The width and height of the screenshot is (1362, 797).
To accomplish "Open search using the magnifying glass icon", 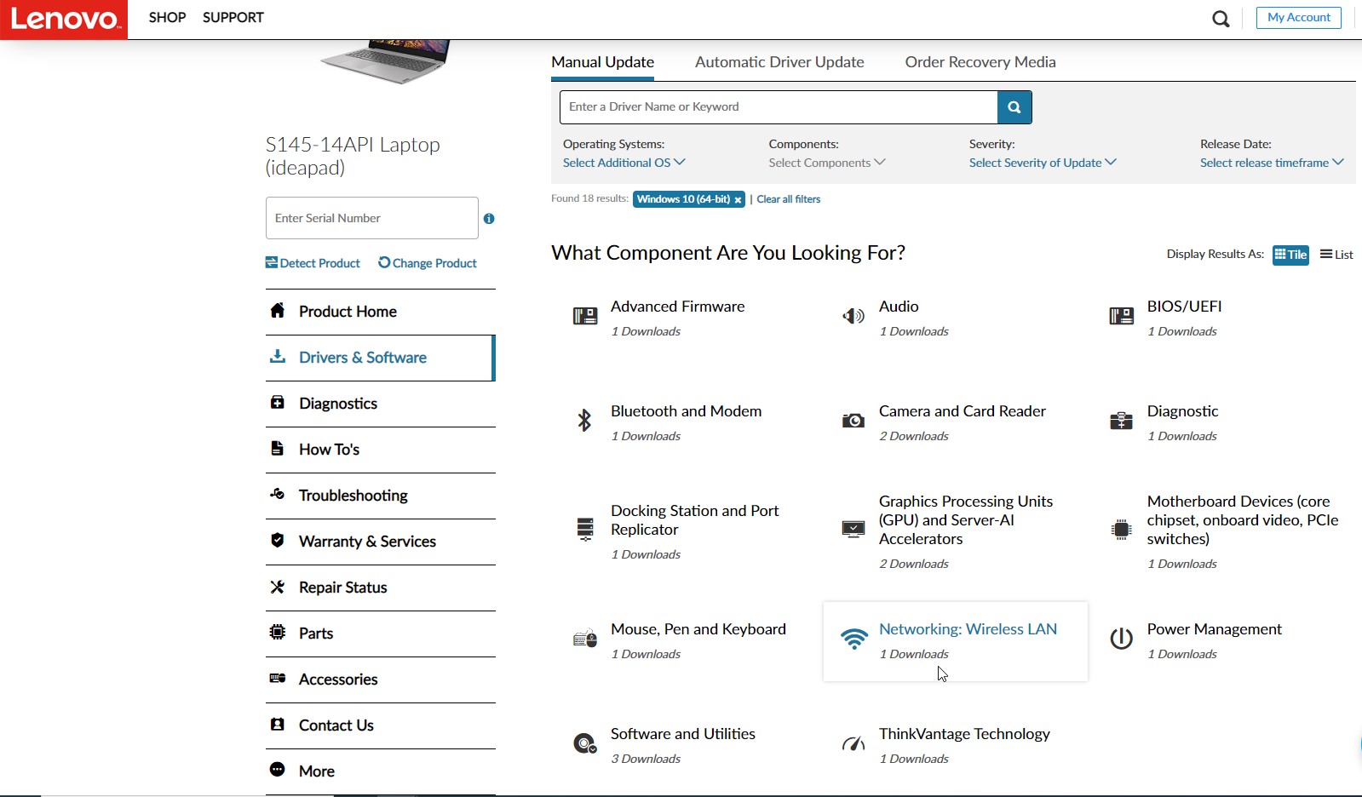I will 1221,18.
